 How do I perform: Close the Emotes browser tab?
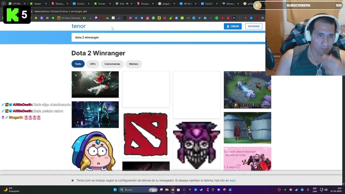coord(110,4)
